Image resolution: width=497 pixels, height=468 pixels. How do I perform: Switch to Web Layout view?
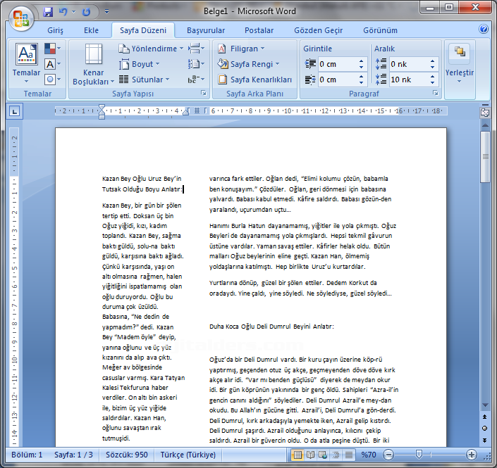pyautogui.click(x=323, y=455)
